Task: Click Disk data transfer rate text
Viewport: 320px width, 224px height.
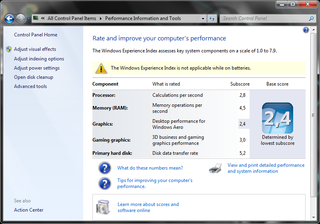Action: (x=175, y=153)
